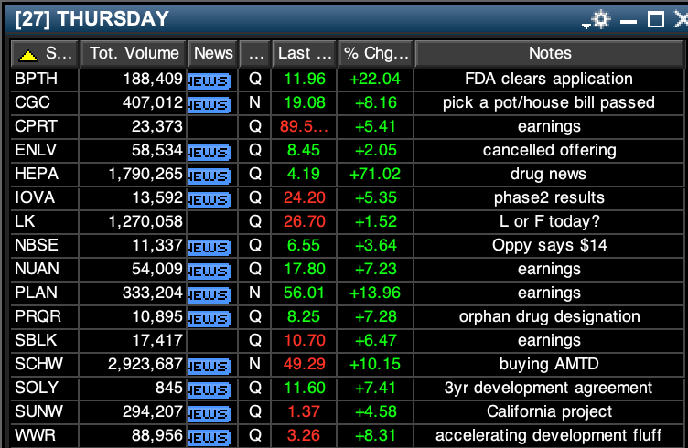Select the SBLK symbol cell
This screenshot has width=688, height=448.
click(x=44, y=340)
